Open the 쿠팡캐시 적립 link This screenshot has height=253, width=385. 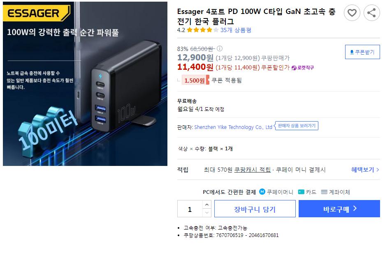[252, 170]
